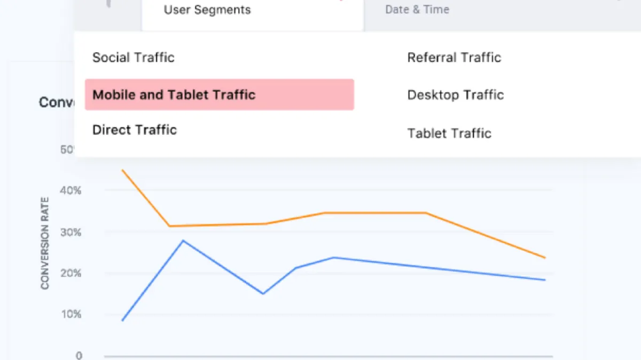Click the blue line's dip near 15%

pos(263,293)
